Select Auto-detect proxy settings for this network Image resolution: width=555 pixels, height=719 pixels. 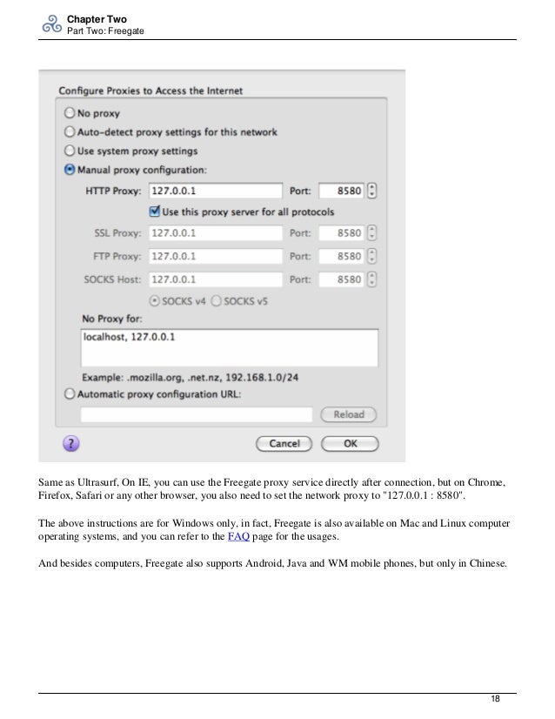point(70,132)
